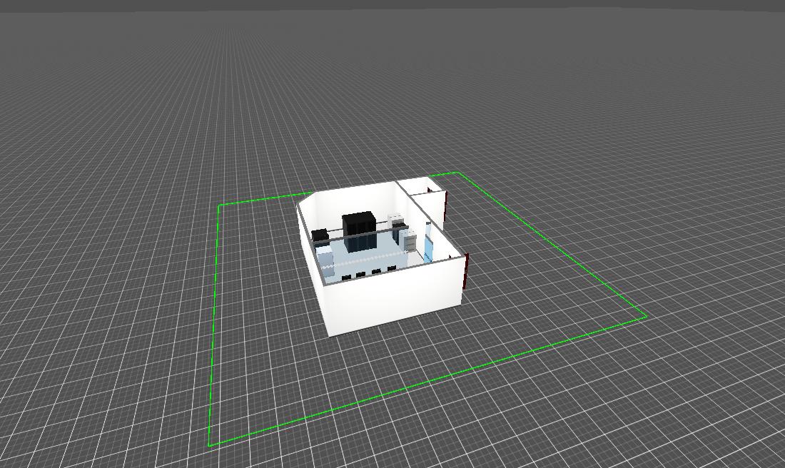Pick the white cabinet at back right

coord(394,218)
